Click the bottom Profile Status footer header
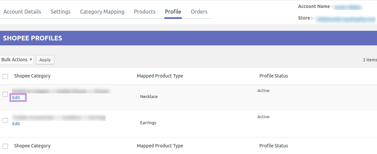 pyautogui.click(x=274, y=146)
